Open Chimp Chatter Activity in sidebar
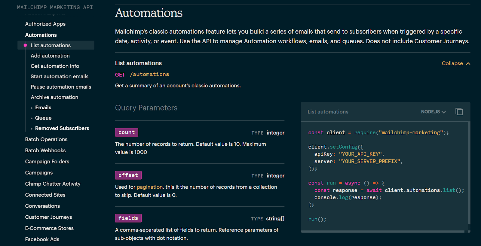 coord(53,184)
